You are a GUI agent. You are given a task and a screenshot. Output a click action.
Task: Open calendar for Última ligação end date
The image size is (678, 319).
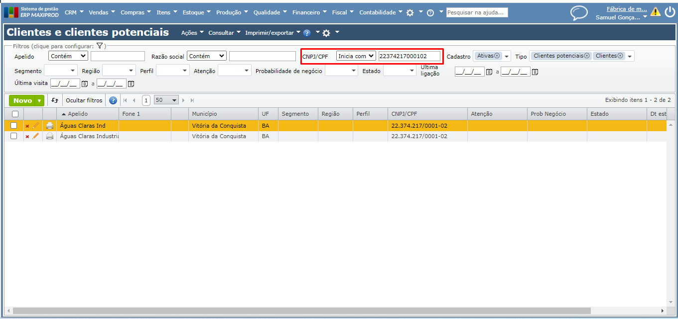(535, 72)
